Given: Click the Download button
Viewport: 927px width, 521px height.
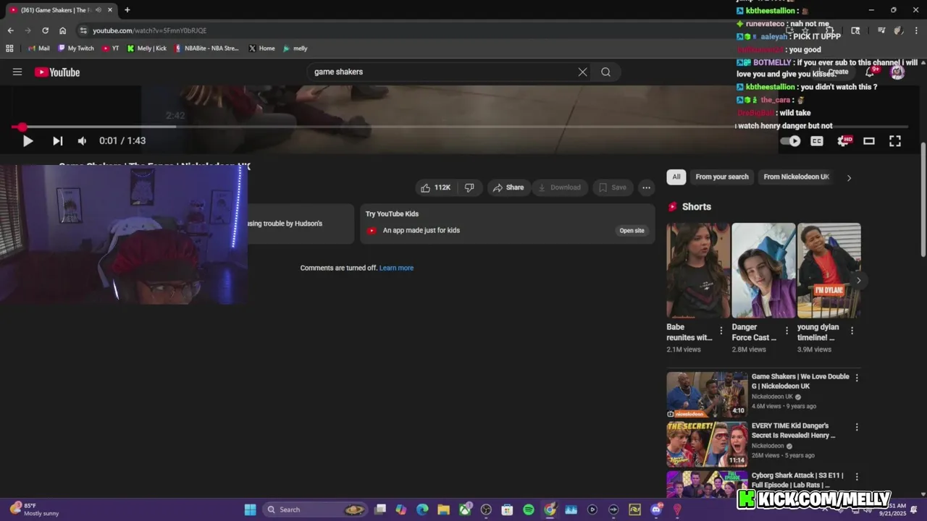Looking at the screenshot, I should (558, 187).
